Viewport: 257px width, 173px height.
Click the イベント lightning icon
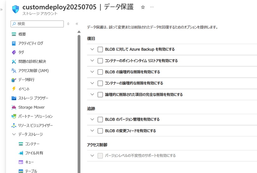[14, 89]
